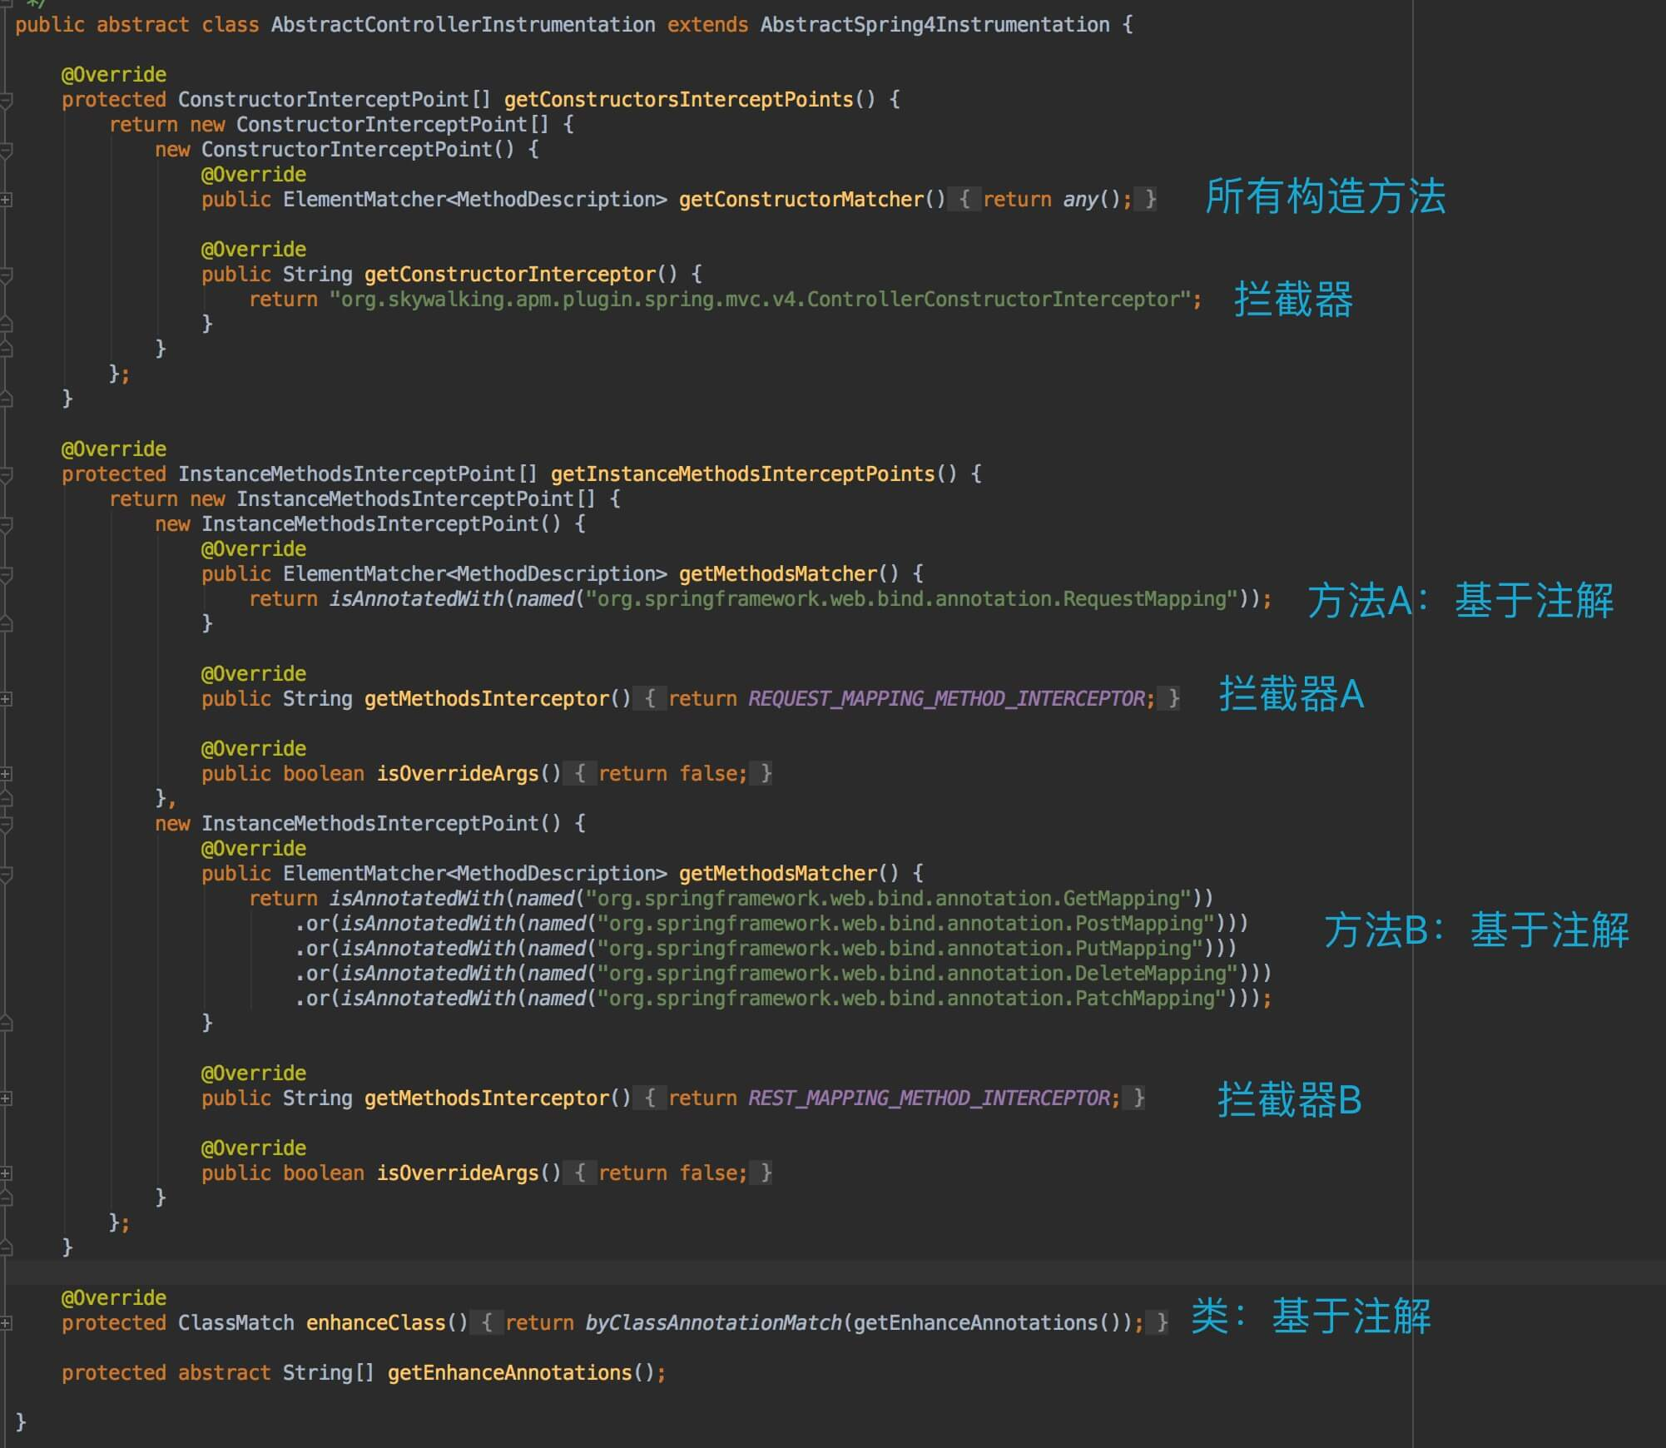Expand the first isOverrideArgs gutter plus icon
The image size is (1666, 1448).
tap(6, 774)
